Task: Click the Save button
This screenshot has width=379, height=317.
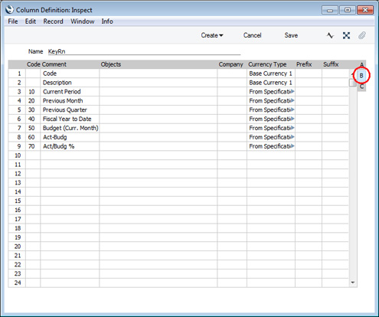Action: pyautogui.click(x=291, y=35)
